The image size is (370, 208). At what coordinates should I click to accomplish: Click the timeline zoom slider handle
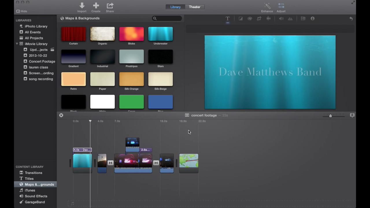click(x=330, y=116)
